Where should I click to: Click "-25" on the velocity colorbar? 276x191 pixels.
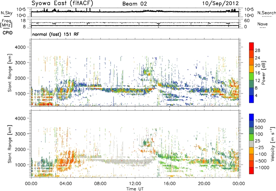point(259,147)
